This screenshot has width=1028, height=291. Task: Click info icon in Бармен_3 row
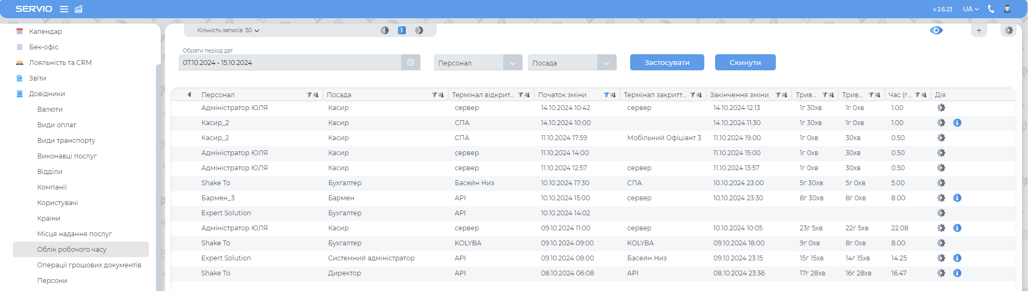point(957,198)
